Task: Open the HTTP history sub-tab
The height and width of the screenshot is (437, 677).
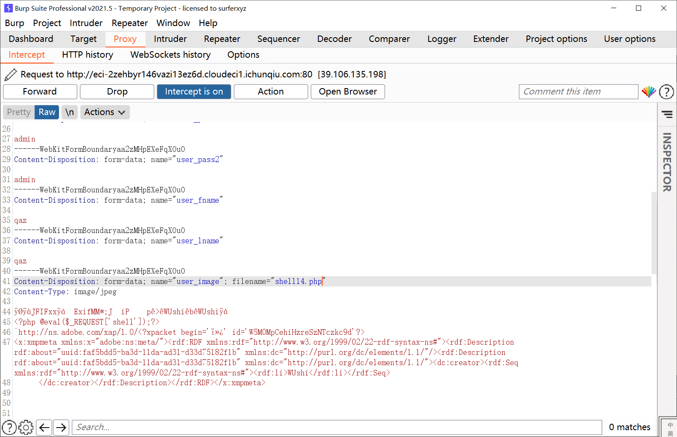Action: point(88,55)
